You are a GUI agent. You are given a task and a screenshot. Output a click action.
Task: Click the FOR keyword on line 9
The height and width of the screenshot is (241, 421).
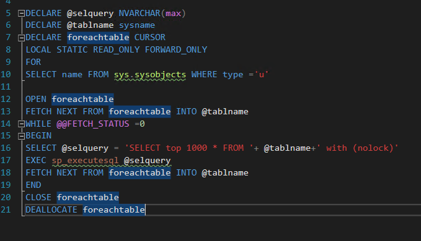33,62
